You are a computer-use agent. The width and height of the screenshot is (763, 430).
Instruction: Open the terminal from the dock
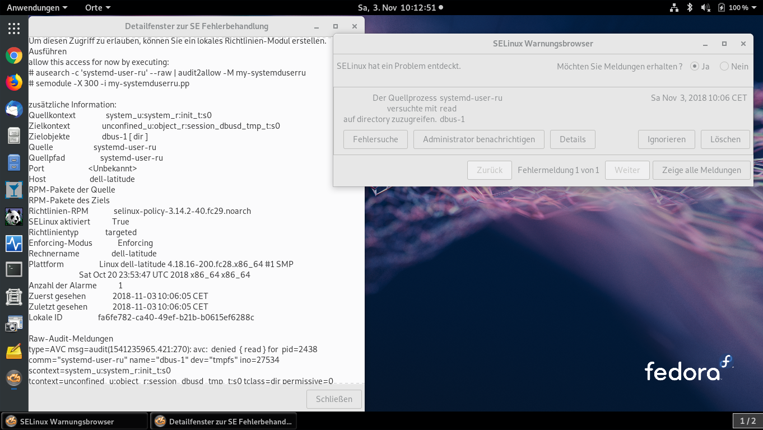coord(14,270)
